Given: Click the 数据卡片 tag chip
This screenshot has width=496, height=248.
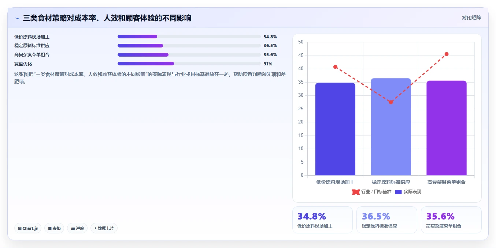Looking at the screenshot, I should point(104,228).
